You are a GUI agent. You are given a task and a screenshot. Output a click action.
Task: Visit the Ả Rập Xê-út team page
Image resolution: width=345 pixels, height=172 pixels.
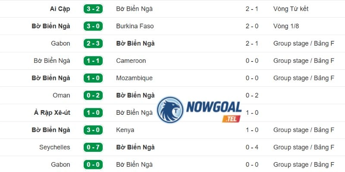[x=52, y=113]
